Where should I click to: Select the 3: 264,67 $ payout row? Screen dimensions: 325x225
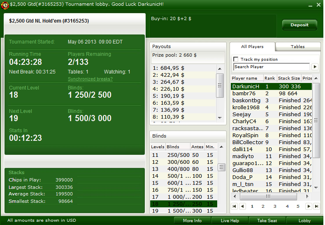click(x=183, y=82)
